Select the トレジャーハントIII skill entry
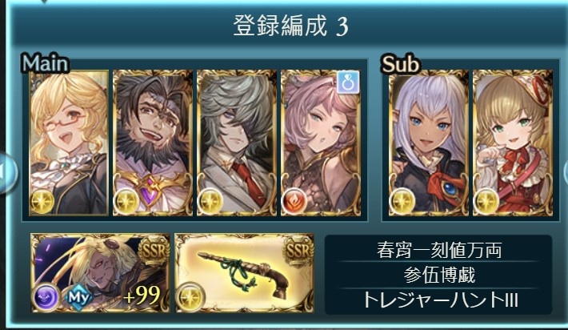The height and width of the screenshot is (330, 568). [439, 300]
